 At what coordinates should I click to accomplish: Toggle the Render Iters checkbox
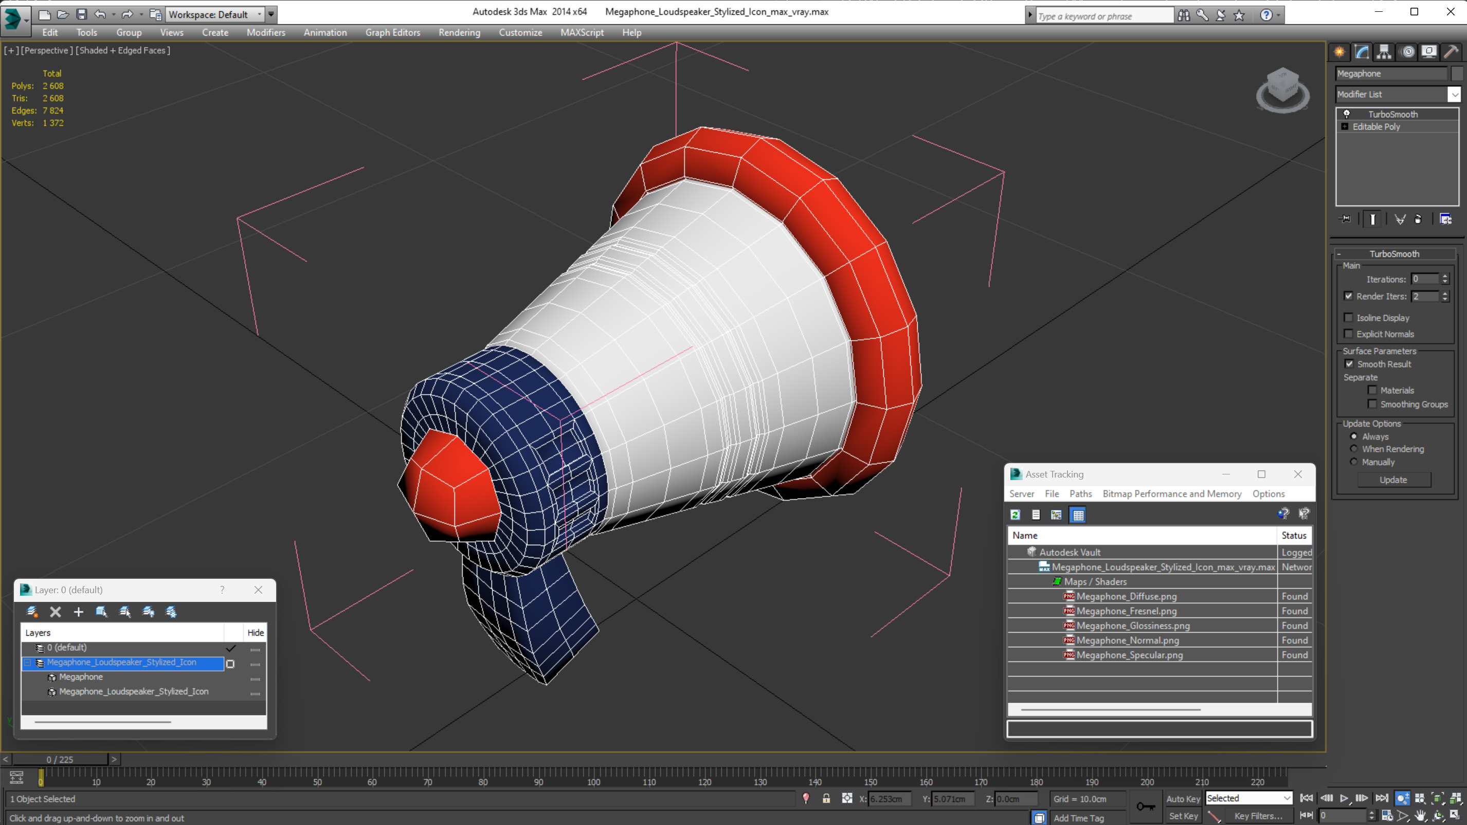coord(1348,296)
